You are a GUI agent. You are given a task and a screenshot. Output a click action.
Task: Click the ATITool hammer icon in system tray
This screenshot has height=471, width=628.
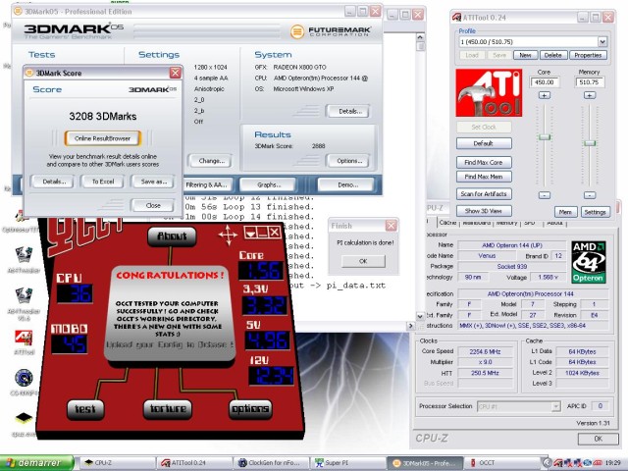(x=557, y=463)
